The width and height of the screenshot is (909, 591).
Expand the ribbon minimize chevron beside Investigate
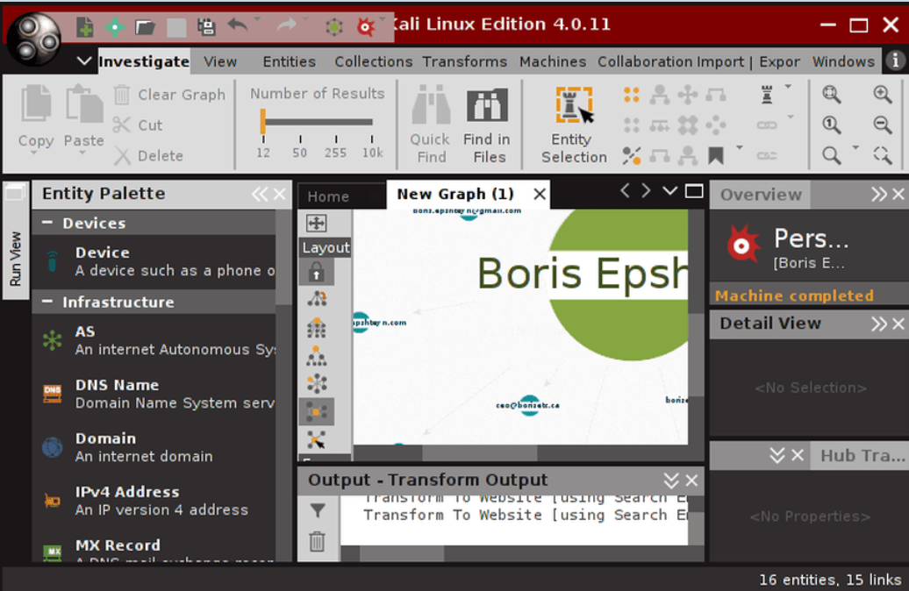[84, 61]
